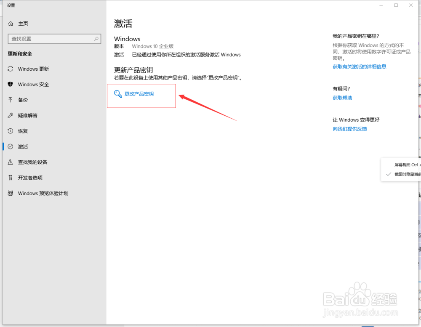Click the 更新产品密钥 heading
Screen dimensions: 421x327
click(133, 70)
